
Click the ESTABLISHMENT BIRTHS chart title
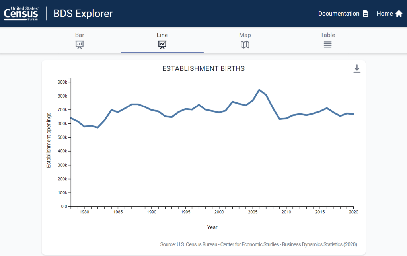point(203,69)
